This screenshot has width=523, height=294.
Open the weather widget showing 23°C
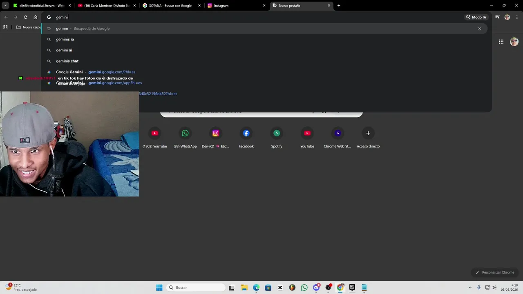pyautogui.click(x=21, y=287)
